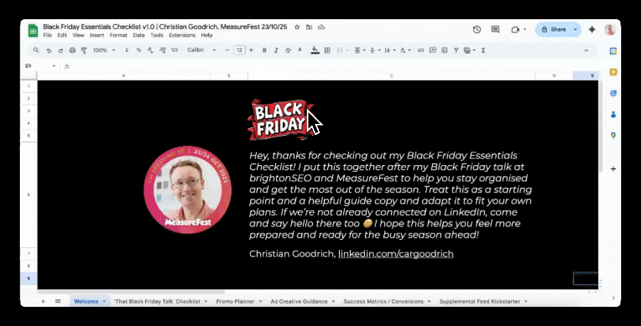Open the Insert menu
This screenshot has height=326, width=641.
click(x=97, y=35)
